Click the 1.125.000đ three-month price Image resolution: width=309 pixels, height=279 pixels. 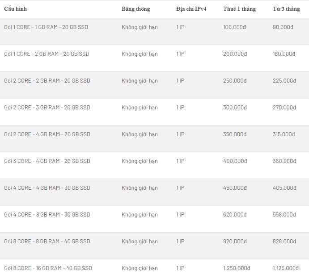coord(285,268)
